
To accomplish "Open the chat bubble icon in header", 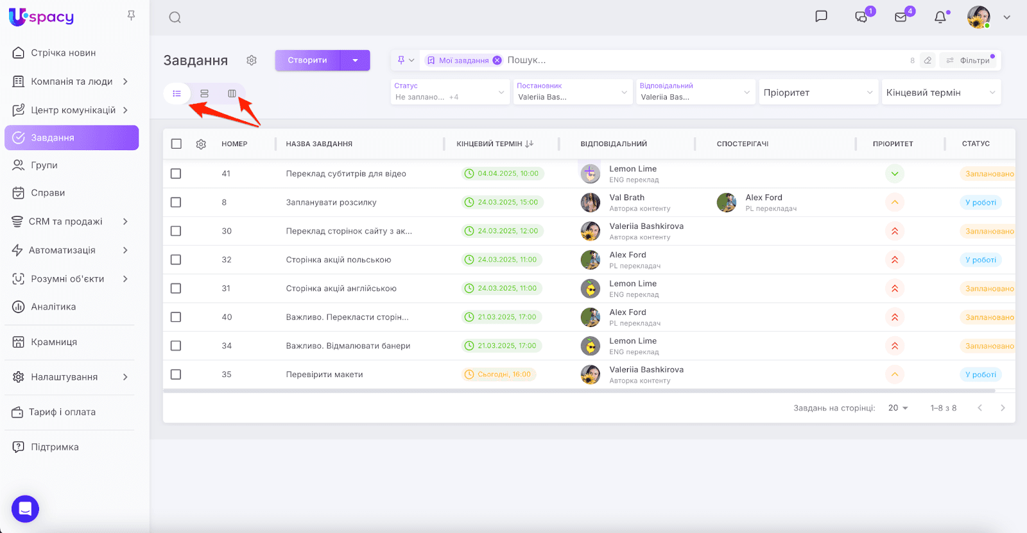I will click(x=821, y=17).
